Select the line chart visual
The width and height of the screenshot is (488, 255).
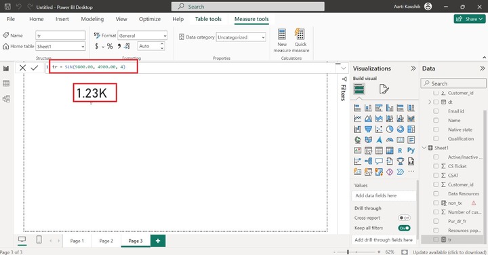click(x=358, y=119)
